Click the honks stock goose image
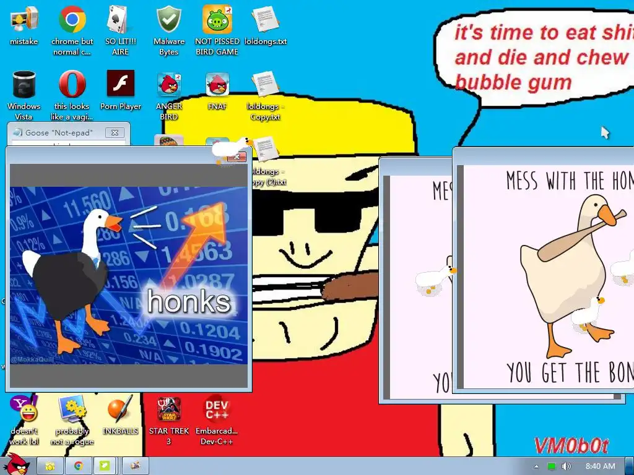634x475 pixels. pos(129,275)
